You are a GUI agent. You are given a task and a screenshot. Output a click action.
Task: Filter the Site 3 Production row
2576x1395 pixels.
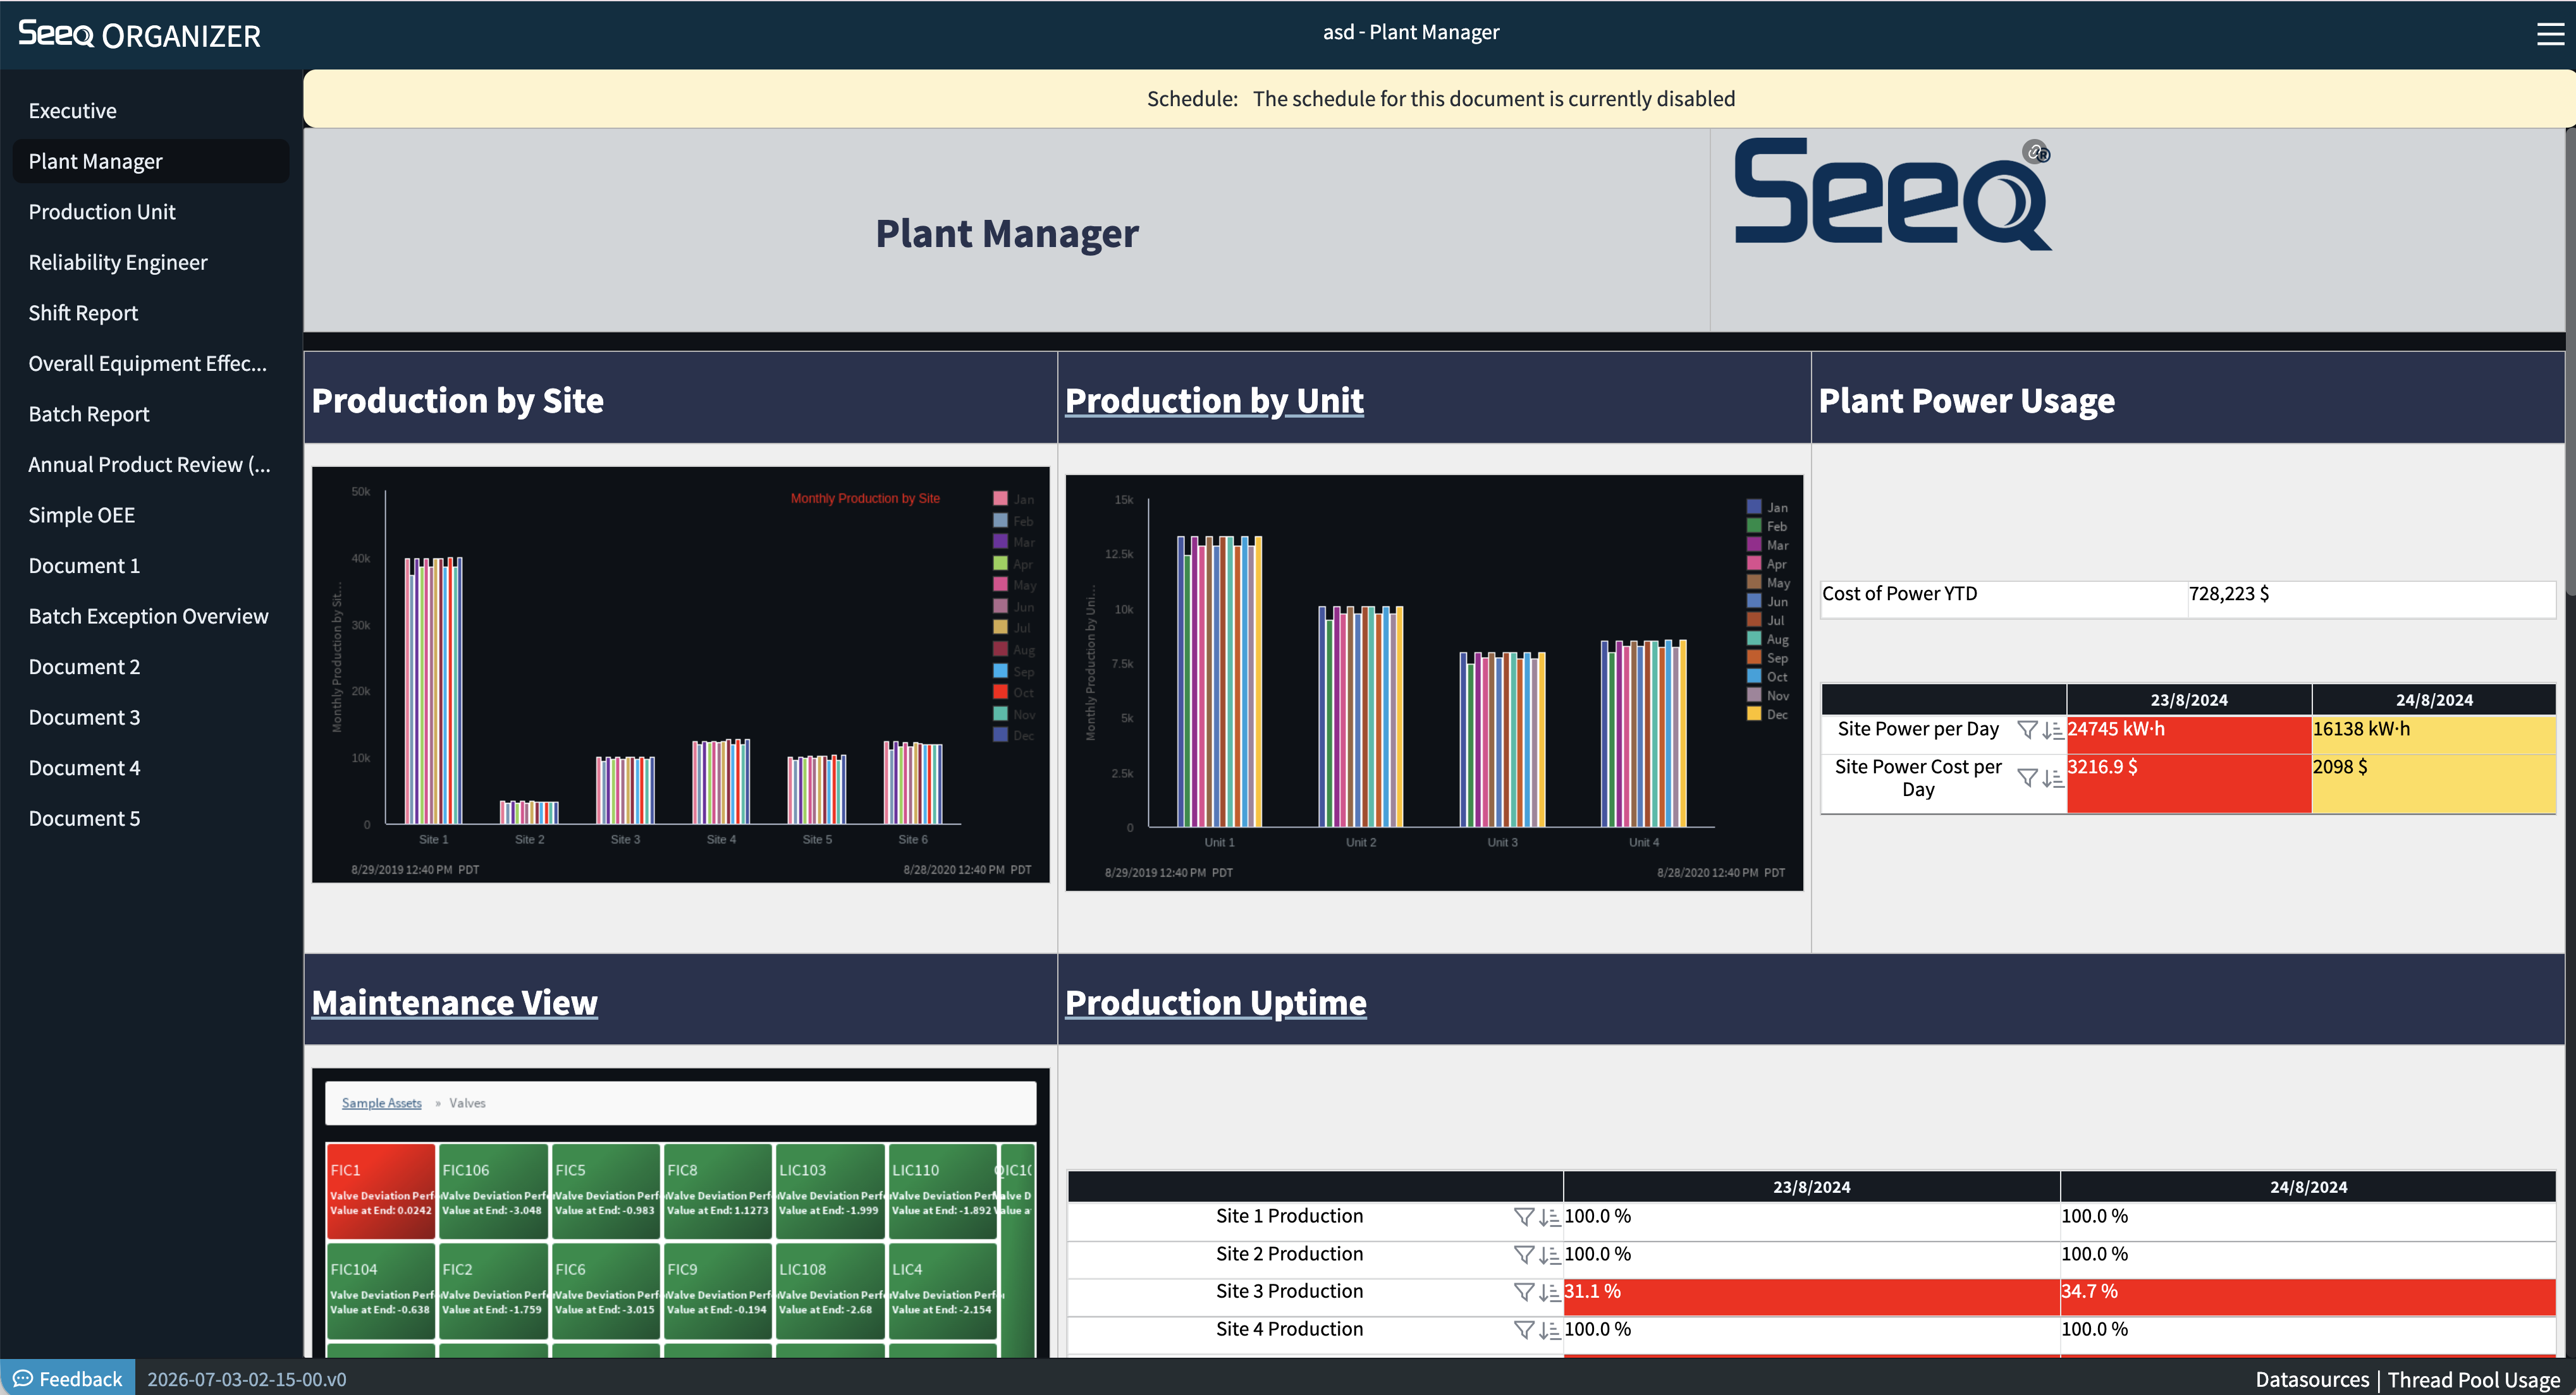(x=1524, y=1291)
